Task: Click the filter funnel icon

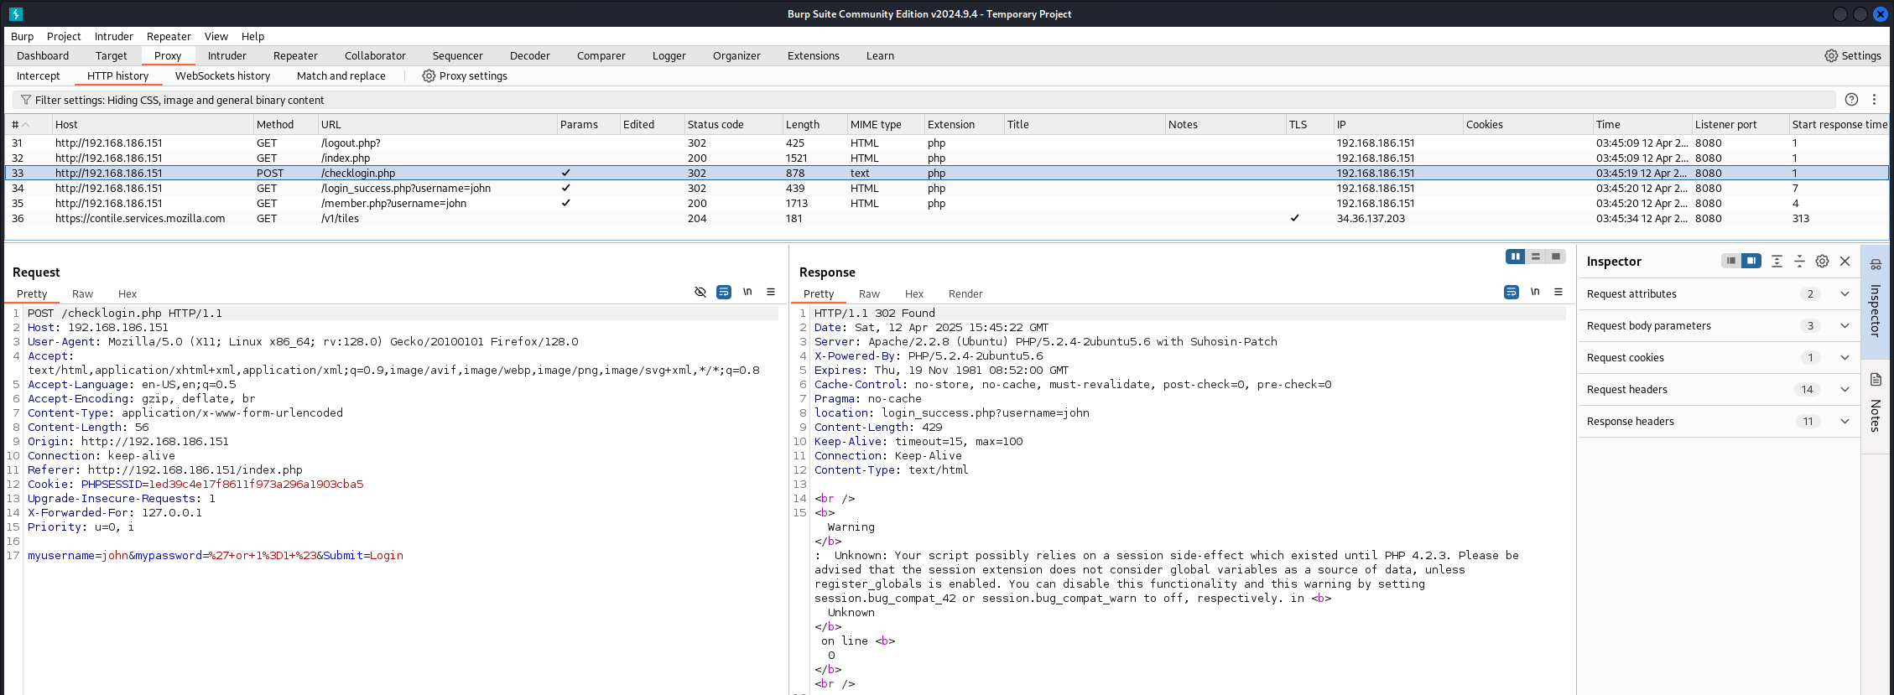Action: click(x=26, y=100)
